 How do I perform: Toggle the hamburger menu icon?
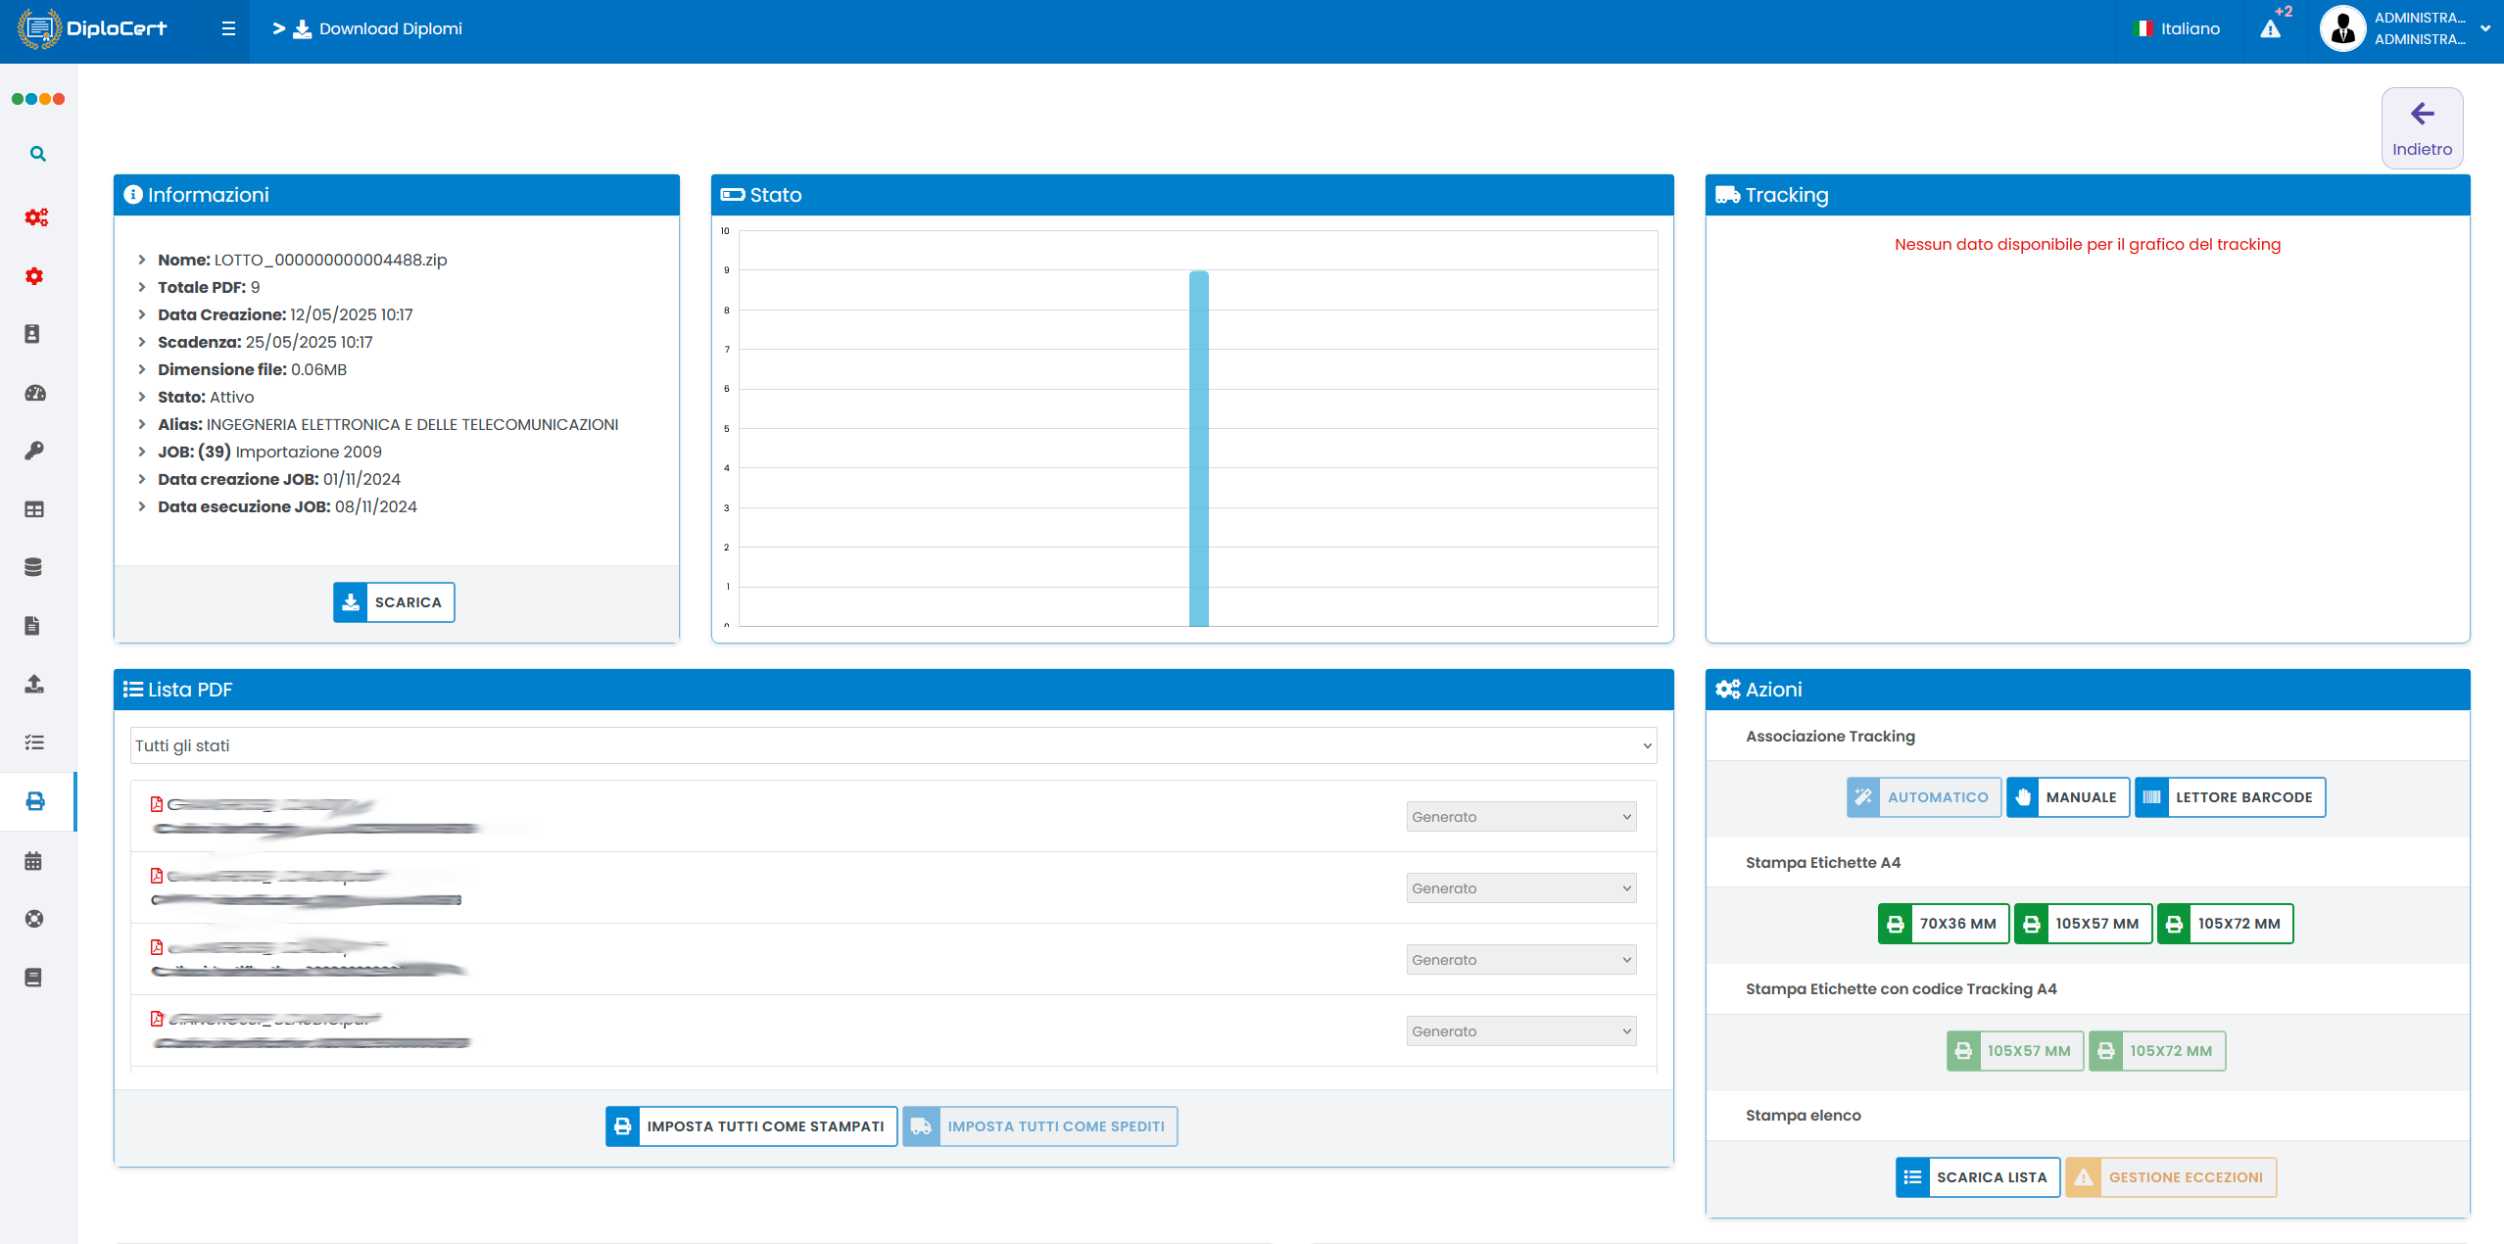click(228, 29)
